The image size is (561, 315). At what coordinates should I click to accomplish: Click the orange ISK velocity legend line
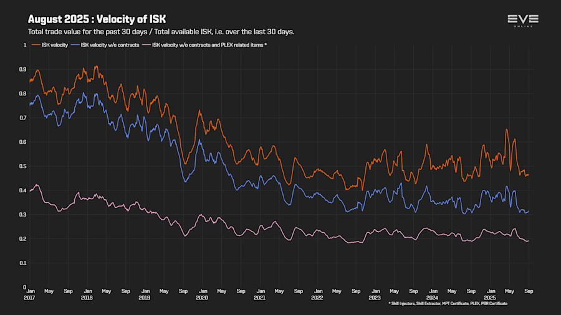(x=36, y=45)
